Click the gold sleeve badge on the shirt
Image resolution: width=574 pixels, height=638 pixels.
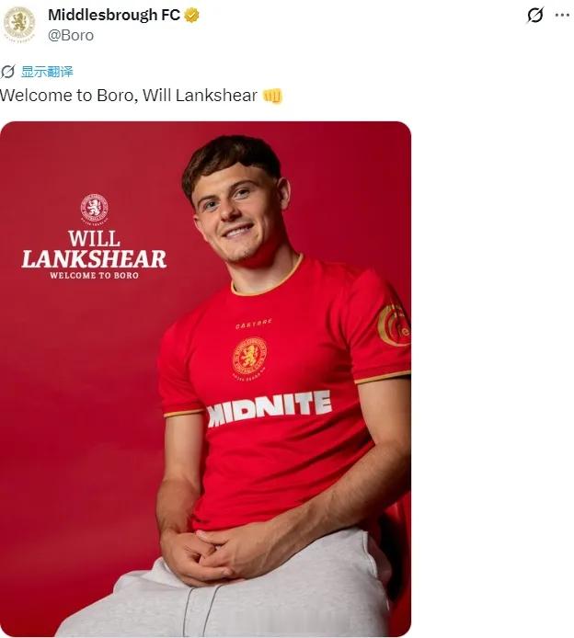394,325
